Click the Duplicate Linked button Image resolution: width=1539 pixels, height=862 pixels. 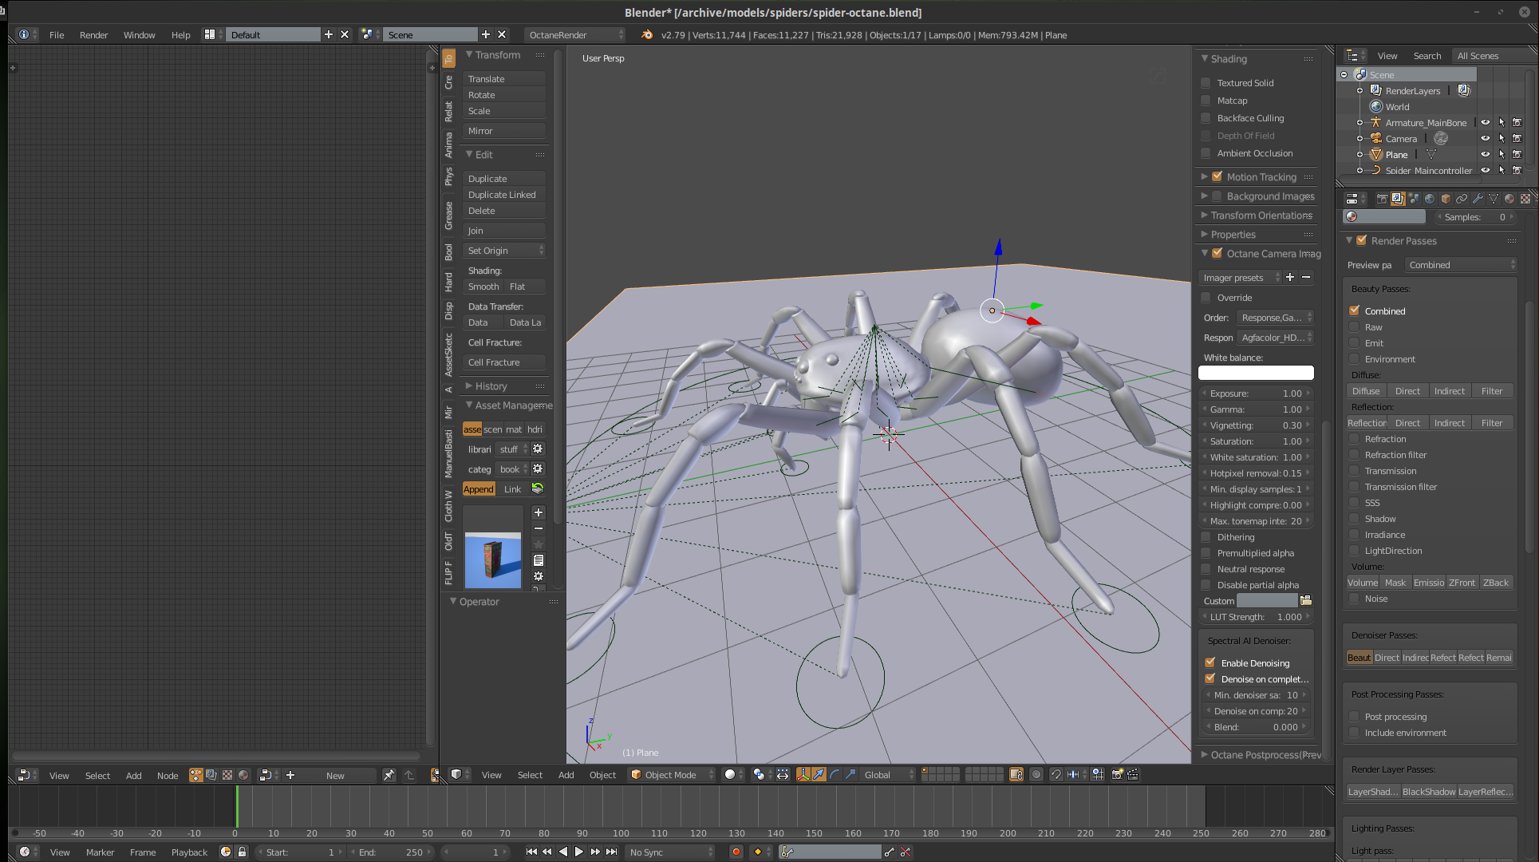pos(504,195)
